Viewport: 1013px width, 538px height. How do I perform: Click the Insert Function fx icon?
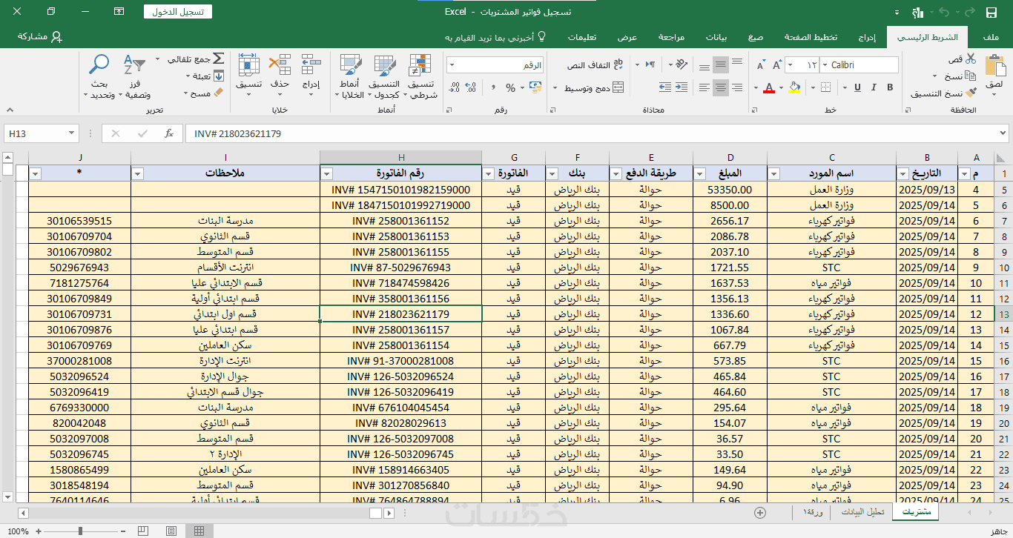click(169, 133)
